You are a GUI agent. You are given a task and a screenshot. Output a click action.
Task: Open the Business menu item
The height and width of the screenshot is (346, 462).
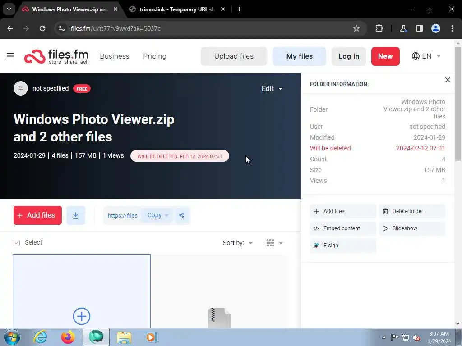115,56
